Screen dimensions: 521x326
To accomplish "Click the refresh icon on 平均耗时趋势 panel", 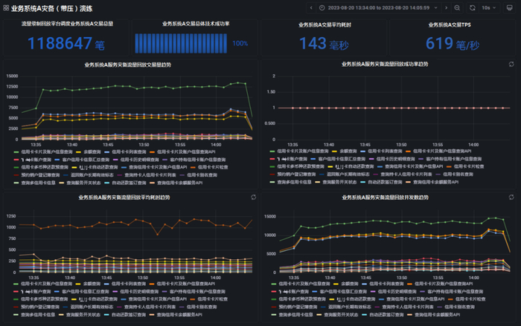I will tap(254, 198).
